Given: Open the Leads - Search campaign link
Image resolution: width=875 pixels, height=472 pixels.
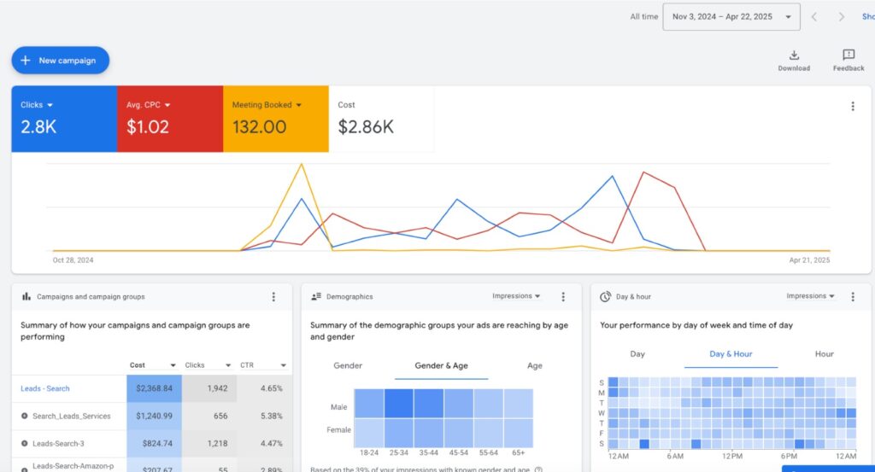Looking at the screenshot, I should [45, 388].
